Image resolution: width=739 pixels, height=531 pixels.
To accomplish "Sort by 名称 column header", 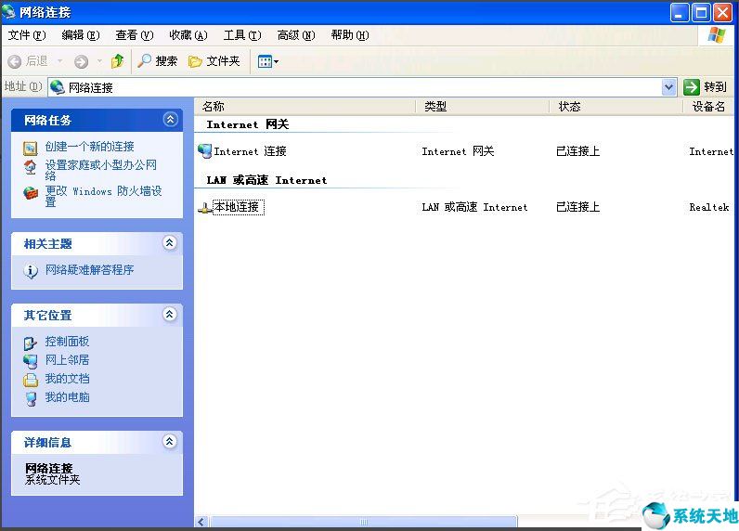I will click(x=305, y=107).
